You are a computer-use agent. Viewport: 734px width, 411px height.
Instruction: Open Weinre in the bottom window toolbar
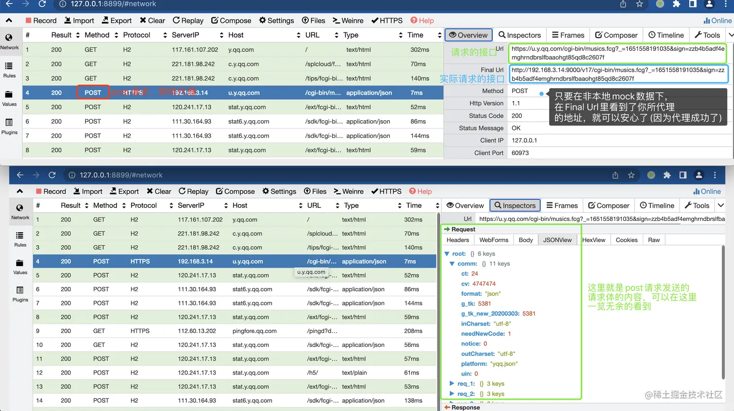click(x=349, y=191)
